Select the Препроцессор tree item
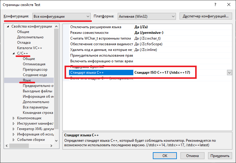Image resolution: width=236 pixels, height=163 pixels. coord(35,70)
